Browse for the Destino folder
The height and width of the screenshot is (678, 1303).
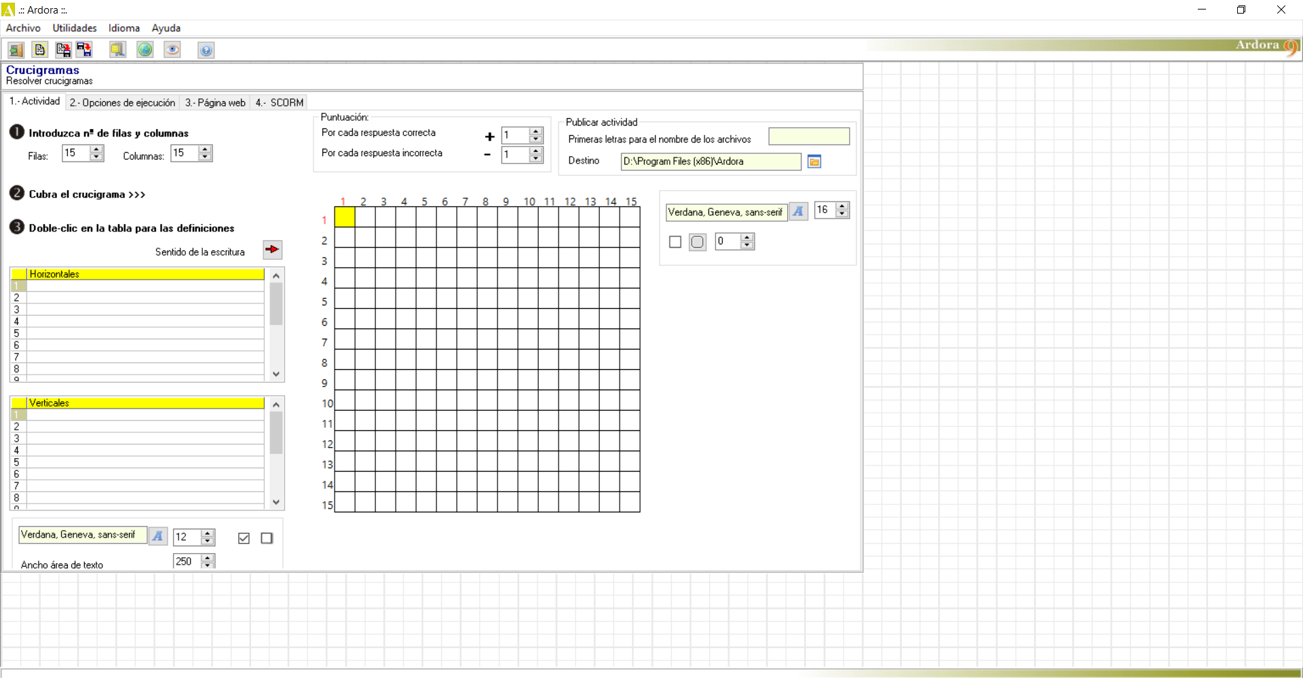[814, 162]
